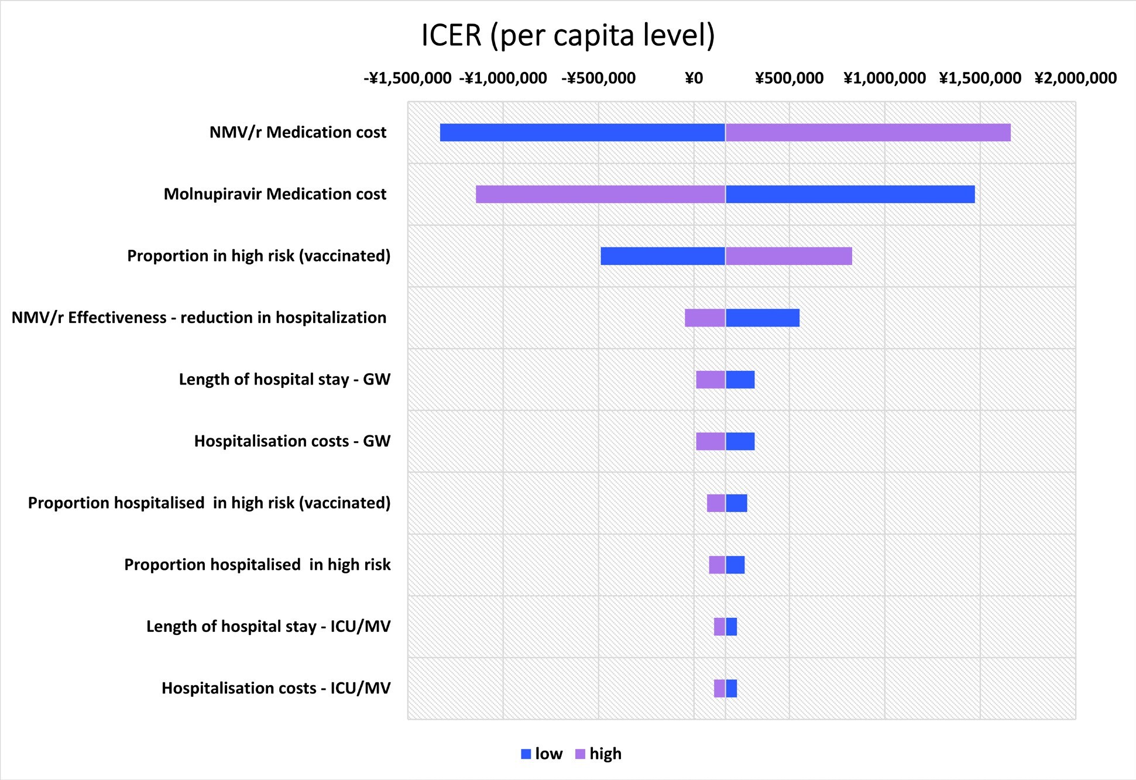Screen dimensions: 1136x780
Task: Click the blue low legend swatch
Action: [526, 754]
